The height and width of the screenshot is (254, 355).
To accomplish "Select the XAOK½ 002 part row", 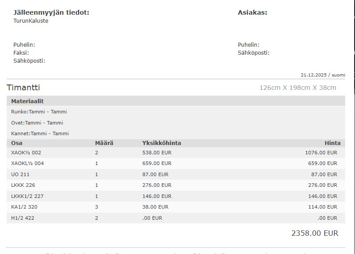I will tap(26, 153).
